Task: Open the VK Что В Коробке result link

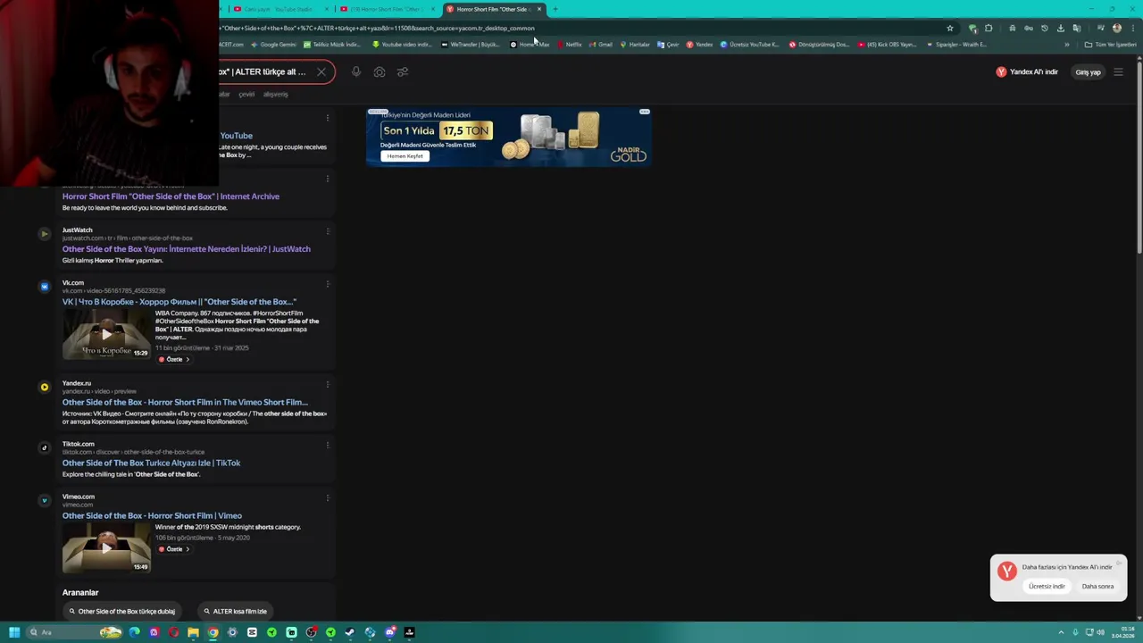Action: pos(179,302)
